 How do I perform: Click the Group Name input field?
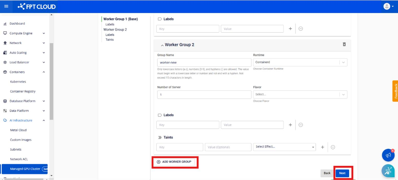point(204,63)
